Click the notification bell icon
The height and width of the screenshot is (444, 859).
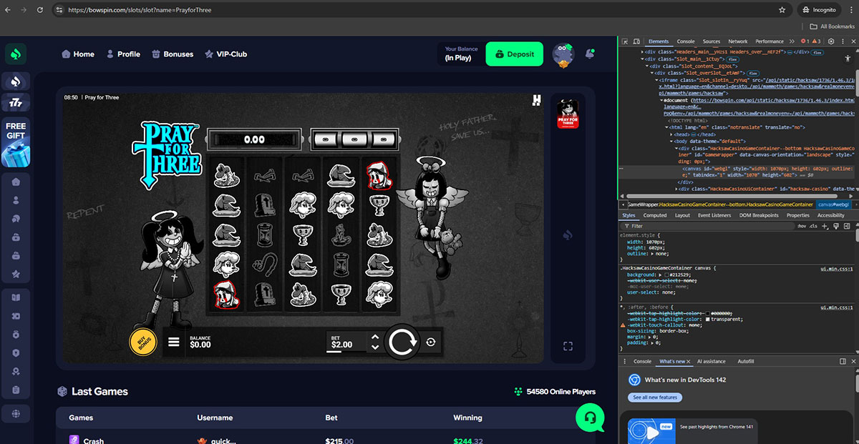pyautogui.click(x=590, y=54)
